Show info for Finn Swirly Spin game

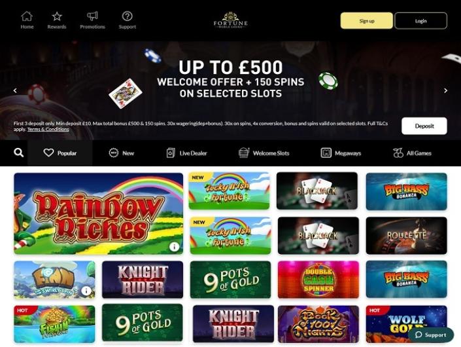pyautogui.click(x=86, y=291)
